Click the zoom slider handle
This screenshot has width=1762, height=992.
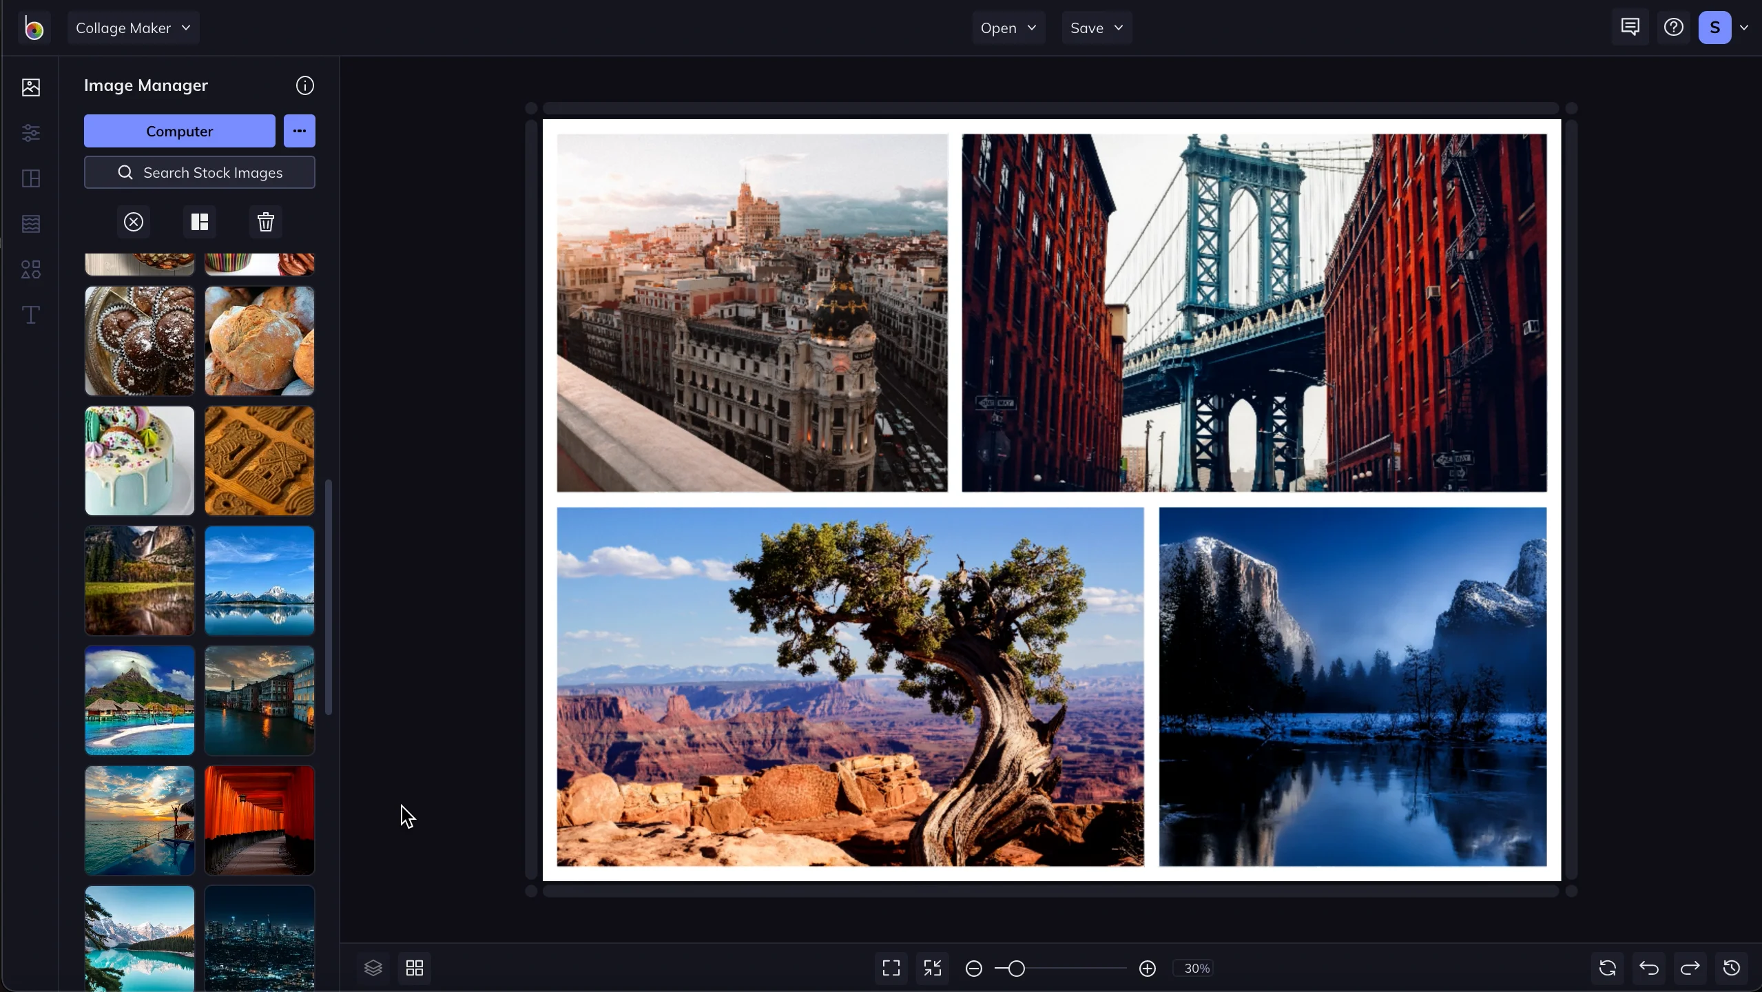(x=1017, y=969)
